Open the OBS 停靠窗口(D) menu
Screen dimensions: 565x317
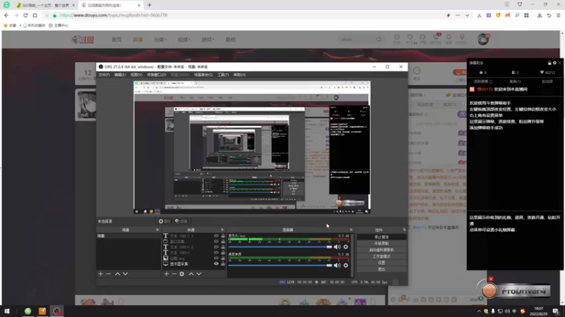click(156, 75)
